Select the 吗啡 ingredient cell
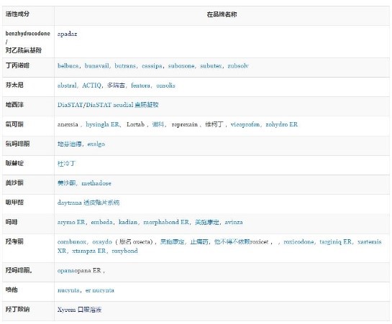The width and height of the screenshot is (392, 324). tap(28, 223)
